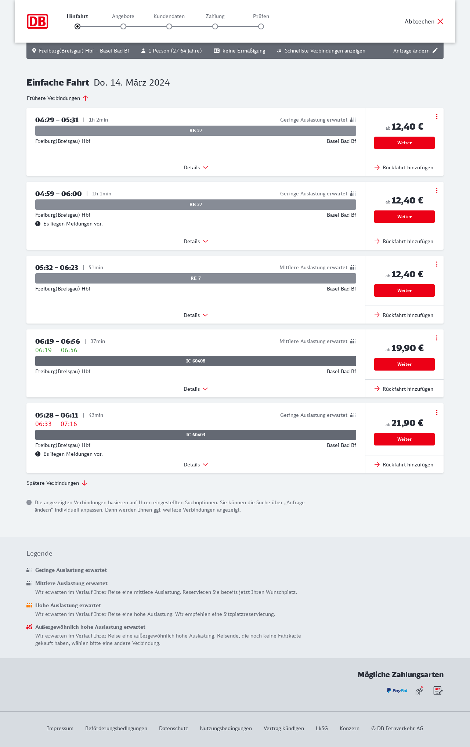
Task: Expand Details of the IC 60403 connection
Action: point(196,465)
